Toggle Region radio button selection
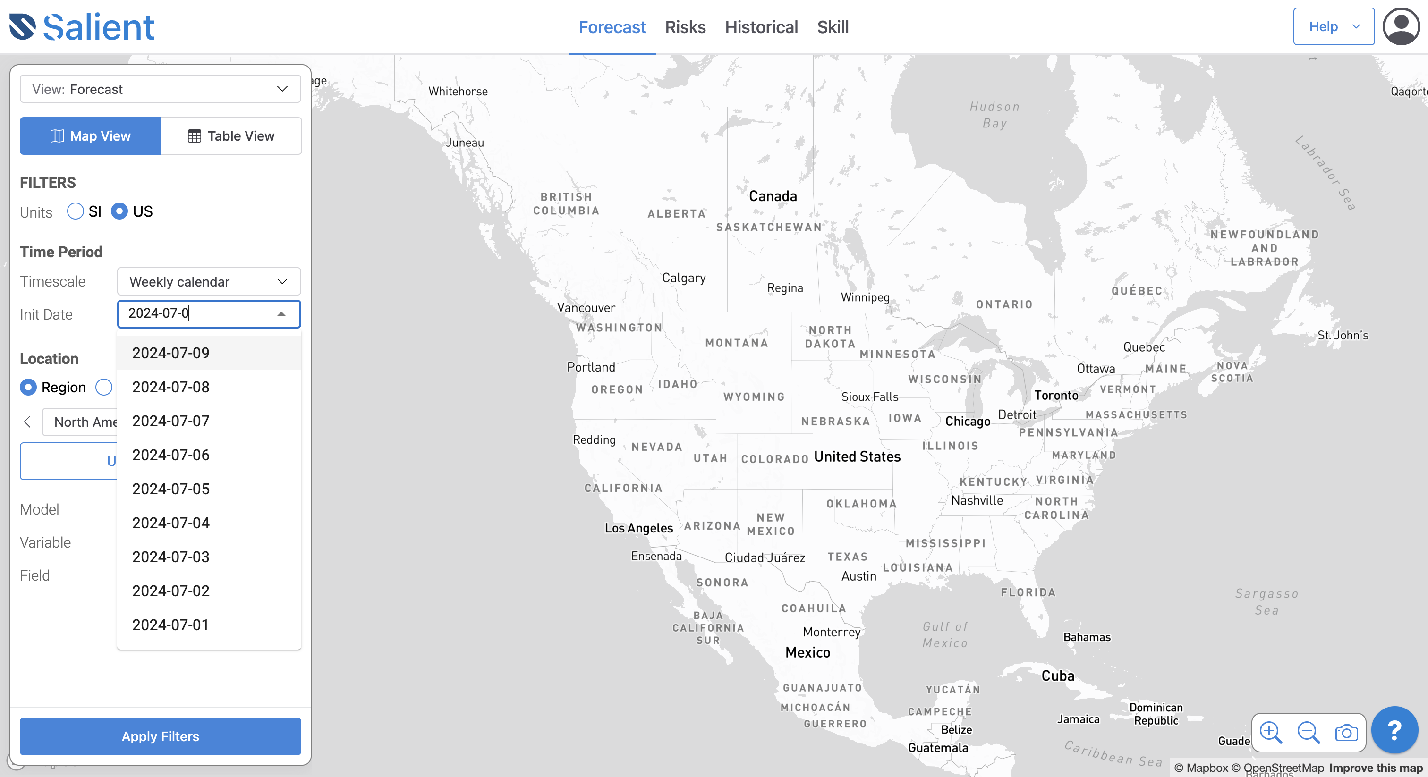 click(x=29, y=386)
